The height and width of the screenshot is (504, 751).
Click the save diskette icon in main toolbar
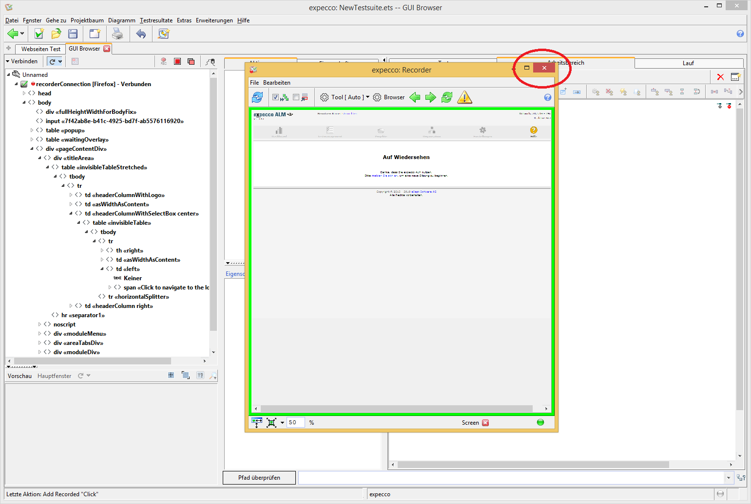(x=73, y=34)
